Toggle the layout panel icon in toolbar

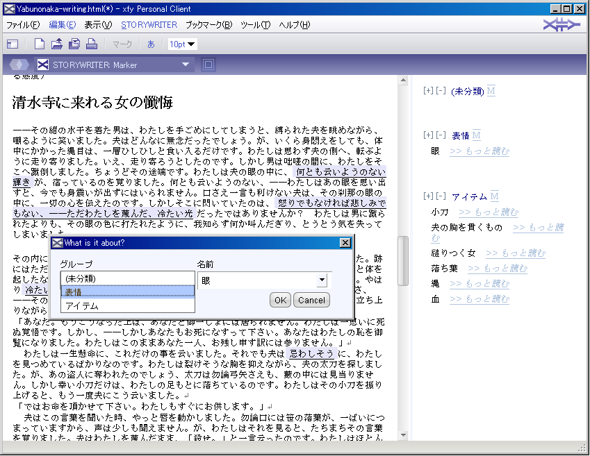(13, 44)
